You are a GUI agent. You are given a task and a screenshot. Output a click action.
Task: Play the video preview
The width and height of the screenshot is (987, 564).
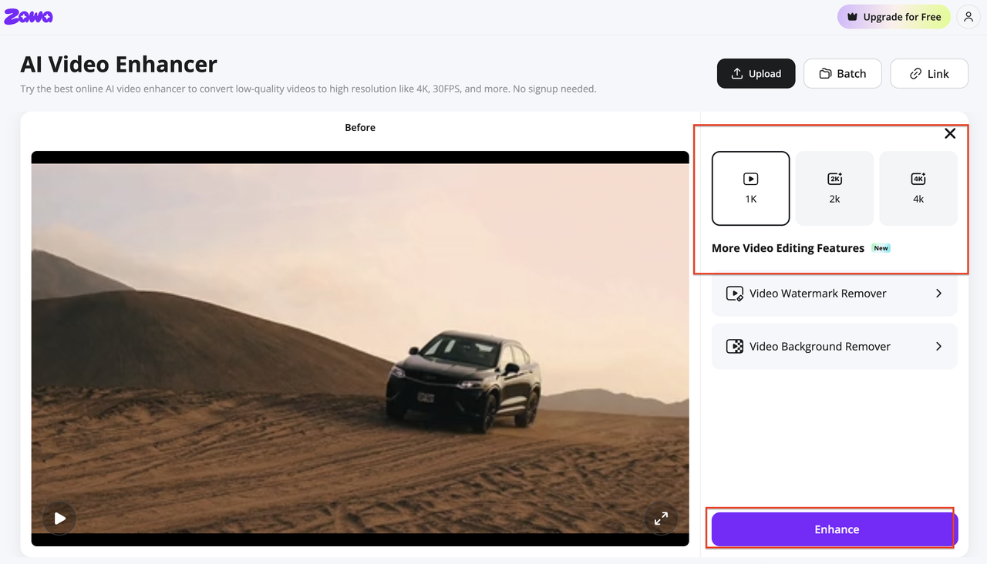tap(59, 519)
